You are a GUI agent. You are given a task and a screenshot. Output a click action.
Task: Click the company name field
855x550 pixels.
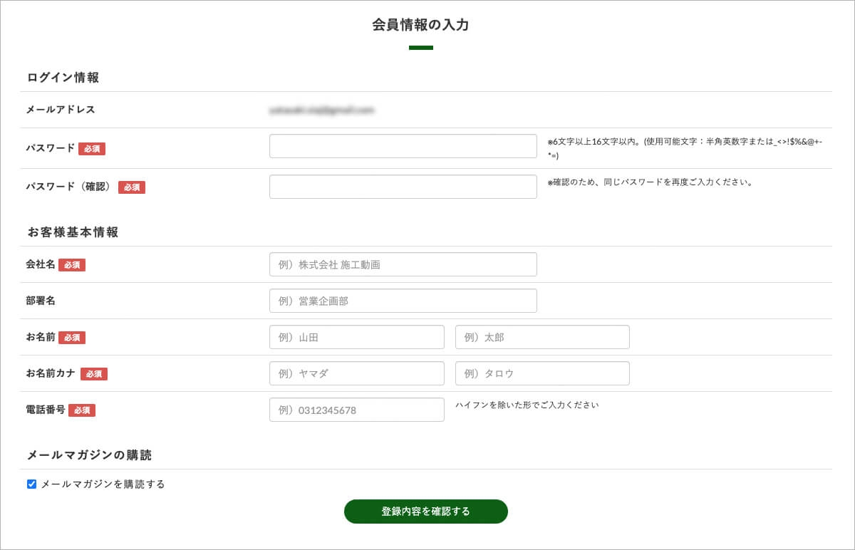click(x=403, y=264)
